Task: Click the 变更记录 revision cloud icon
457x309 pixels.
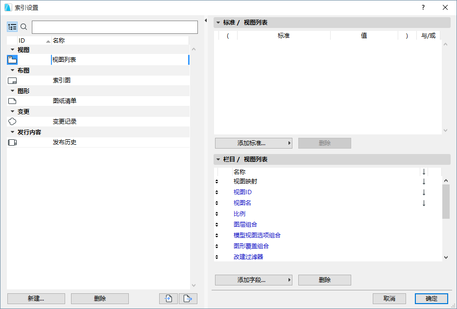Action: (12, 121)
